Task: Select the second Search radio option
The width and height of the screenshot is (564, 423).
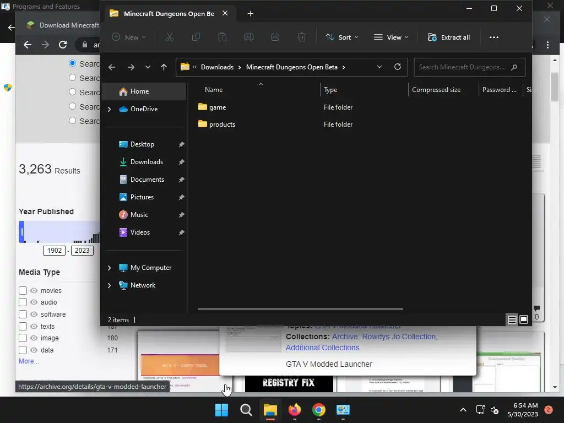Action: [x=72, y=78]
